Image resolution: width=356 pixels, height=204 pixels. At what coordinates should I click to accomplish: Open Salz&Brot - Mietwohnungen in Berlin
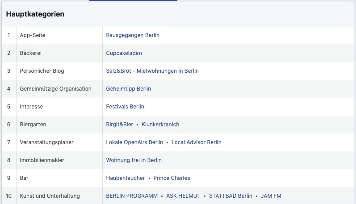152,71
